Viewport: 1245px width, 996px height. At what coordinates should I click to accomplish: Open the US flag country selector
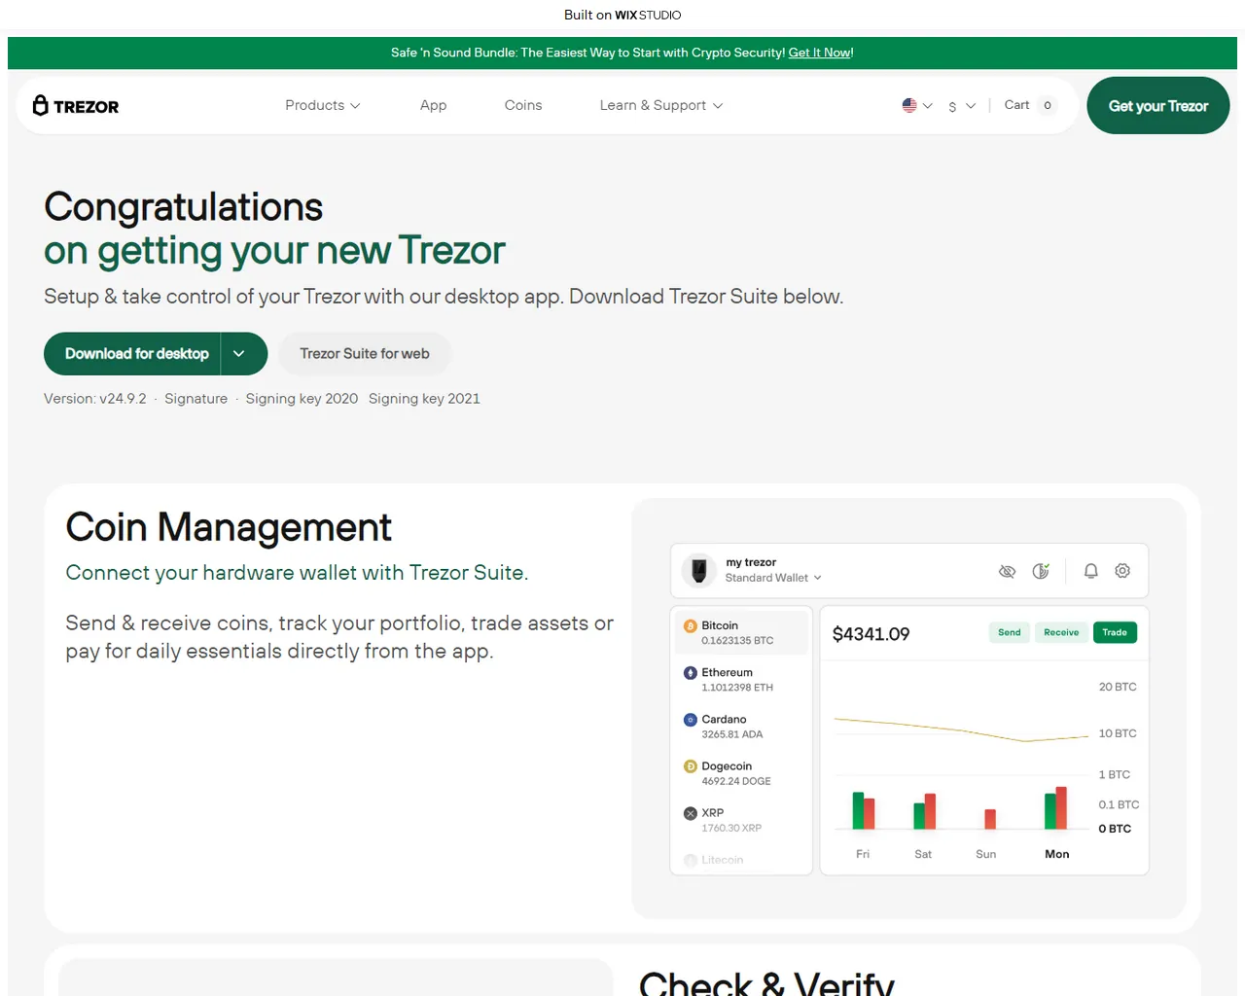917,105
